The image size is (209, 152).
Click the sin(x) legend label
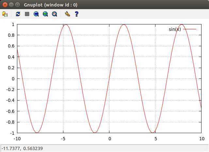click(175, 29)
